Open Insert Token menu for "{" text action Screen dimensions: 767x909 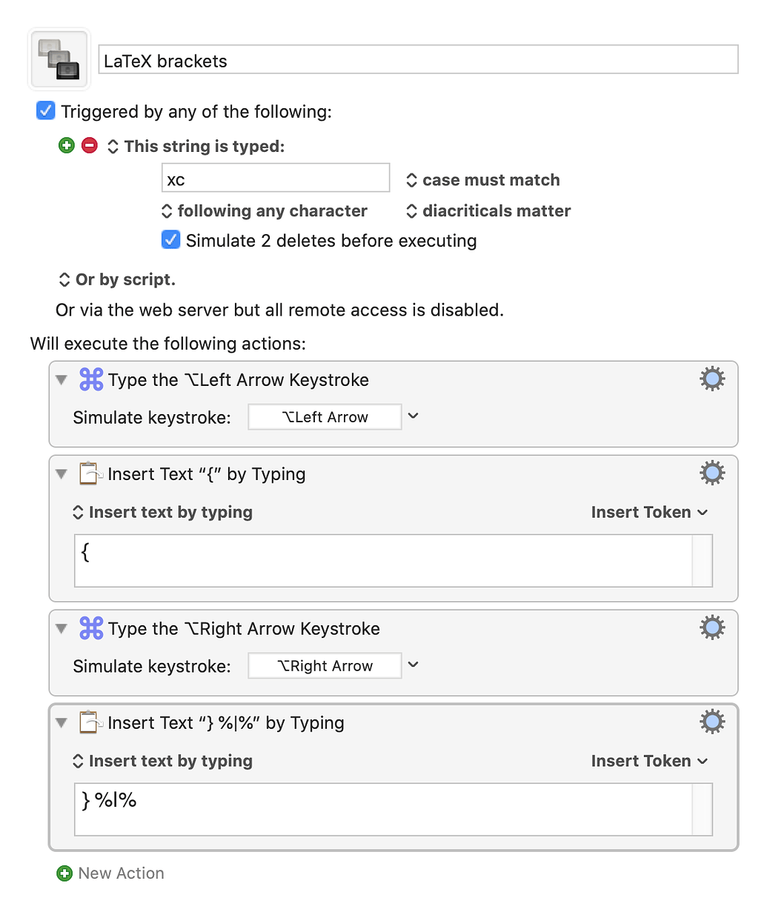[649, 513]
